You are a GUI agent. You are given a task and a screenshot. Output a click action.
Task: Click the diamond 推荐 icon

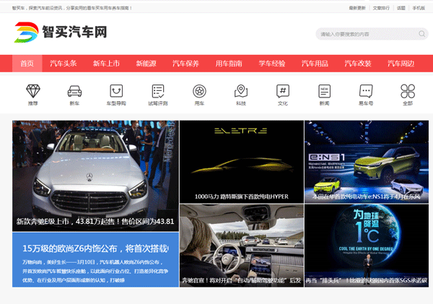[x=33, y=91]
